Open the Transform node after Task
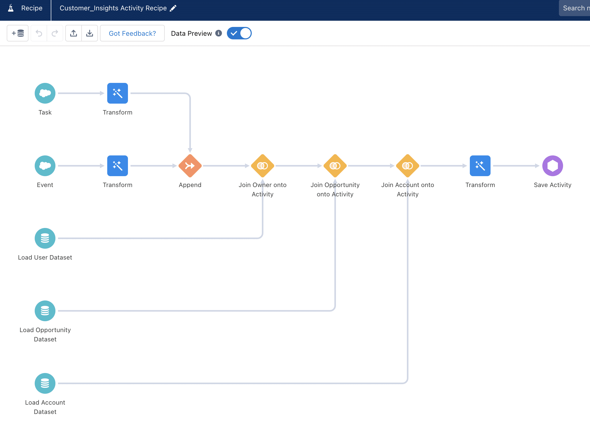The height and width of the screenshot is (430, 590). [118, 93]
